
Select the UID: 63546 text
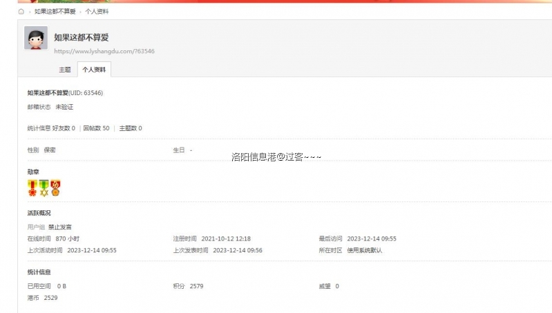[x=86, y=93]
